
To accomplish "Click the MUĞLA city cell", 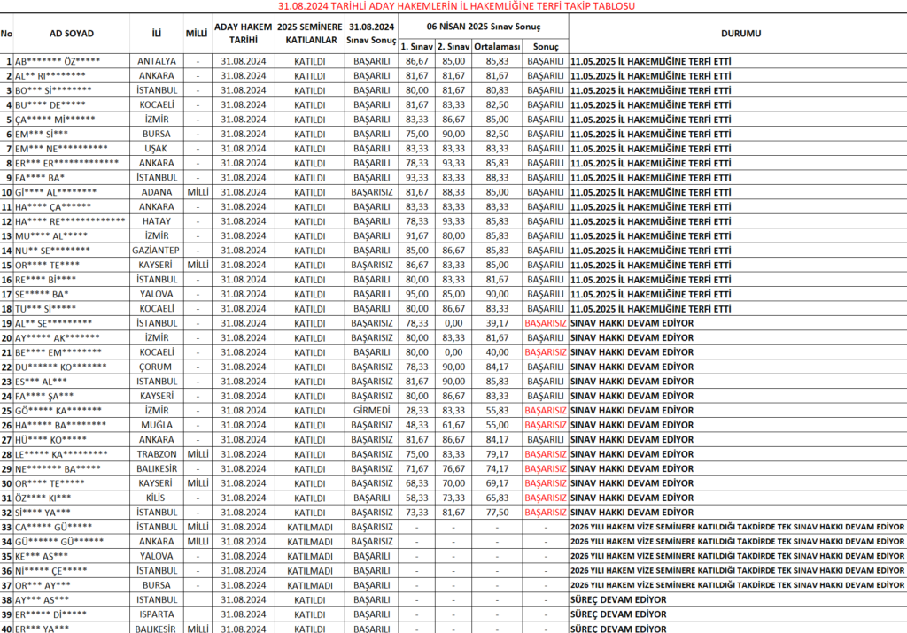I will tap(156, 425).
